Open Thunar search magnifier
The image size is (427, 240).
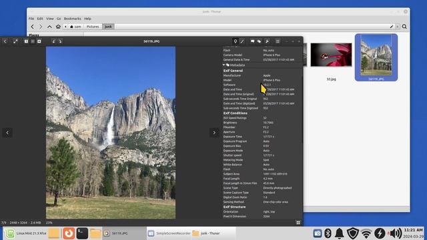coord(404,27)
